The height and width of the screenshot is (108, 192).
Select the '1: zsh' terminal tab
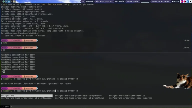5,107
